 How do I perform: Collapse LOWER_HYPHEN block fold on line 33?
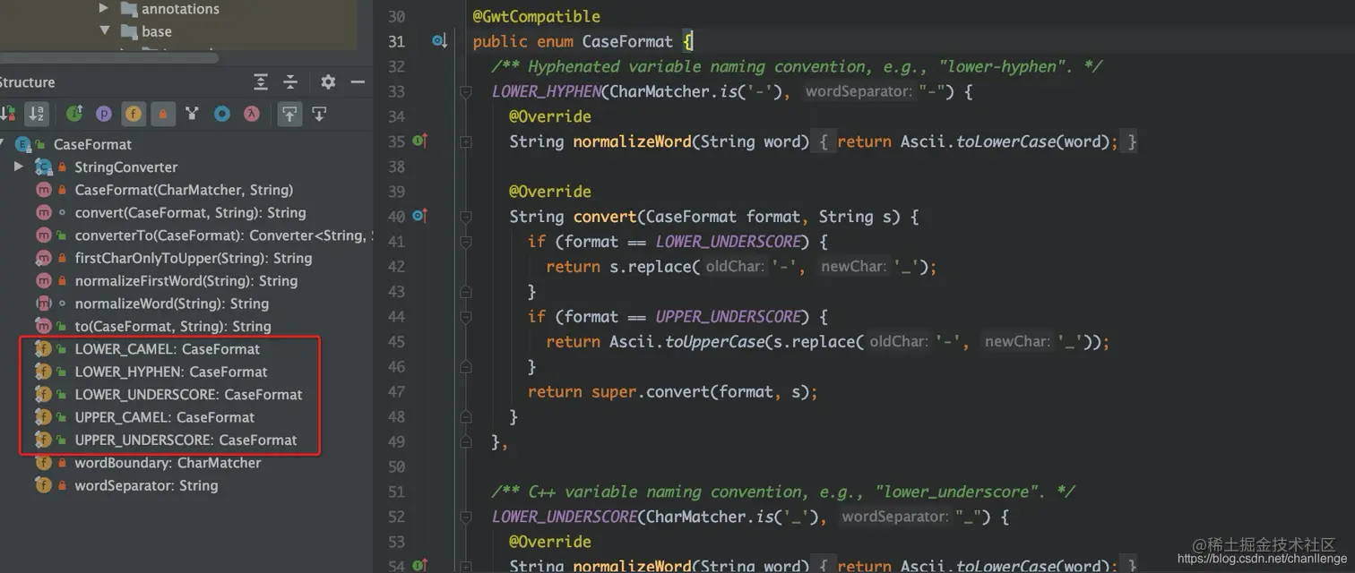[465, 91]
